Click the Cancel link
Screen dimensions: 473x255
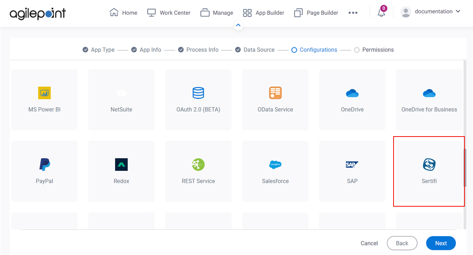(x=369, y=243)
